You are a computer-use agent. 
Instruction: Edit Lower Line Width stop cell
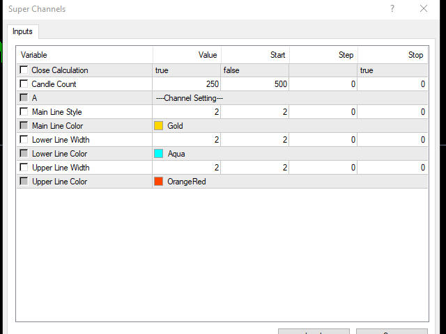392,140
